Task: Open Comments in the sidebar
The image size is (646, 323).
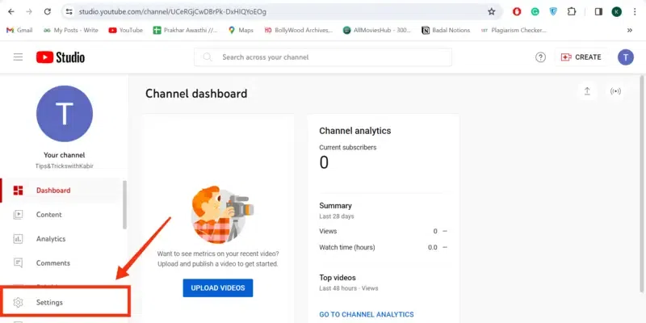Action: 52,263
